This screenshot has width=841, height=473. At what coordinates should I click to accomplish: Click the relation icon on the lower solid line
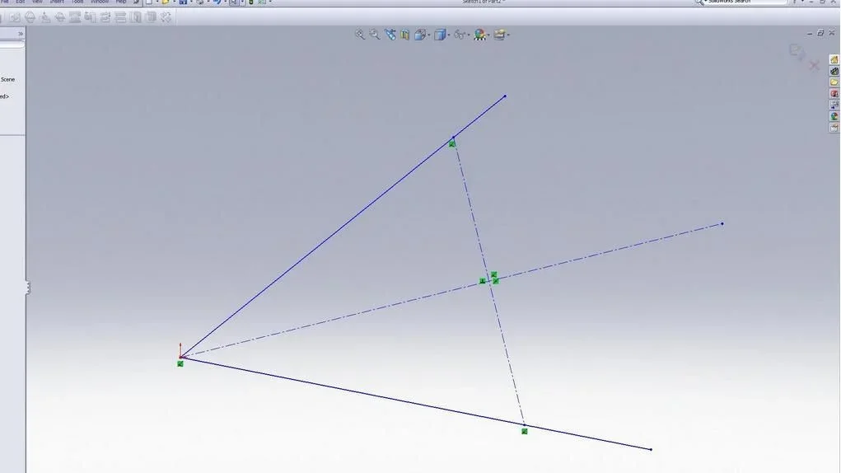[x=525, y=431]
